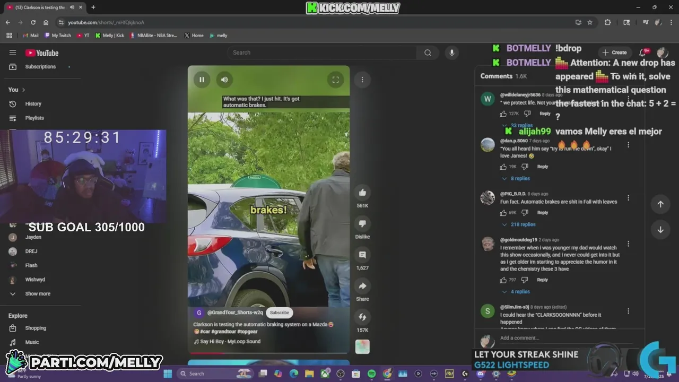Reply to the dan.p.8060 comment
Screen dimensions: 679x382
click(x=542, y=167)
